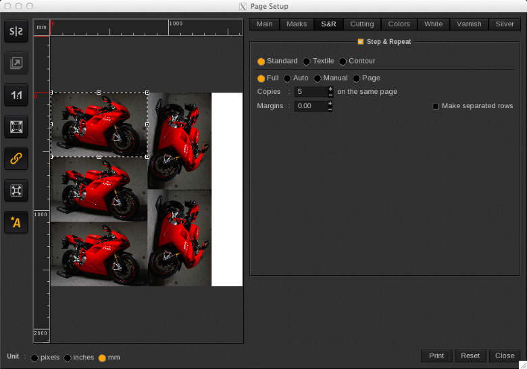Select the Textile radio option
The width and height of the screenshot is (527, 369).
point(307,62)
